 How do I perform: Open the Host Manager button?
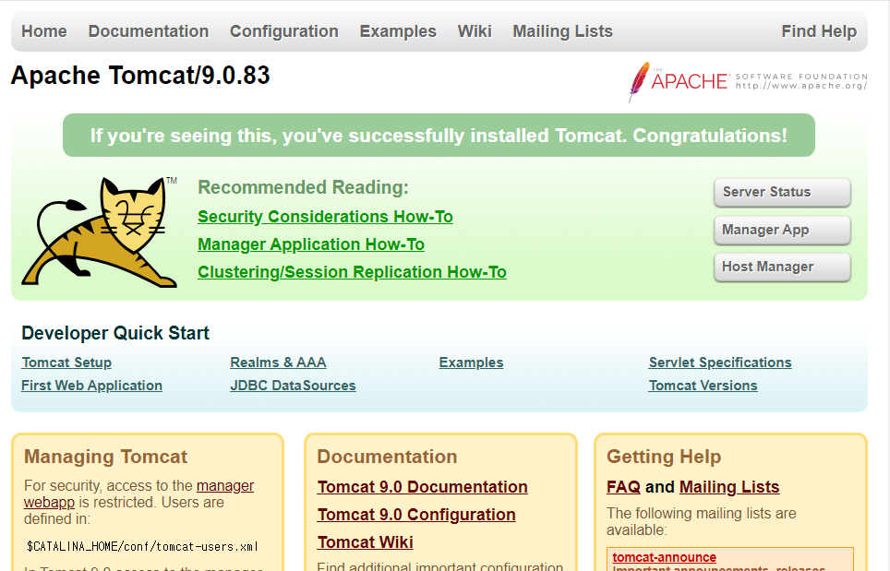tap(782, 267)
